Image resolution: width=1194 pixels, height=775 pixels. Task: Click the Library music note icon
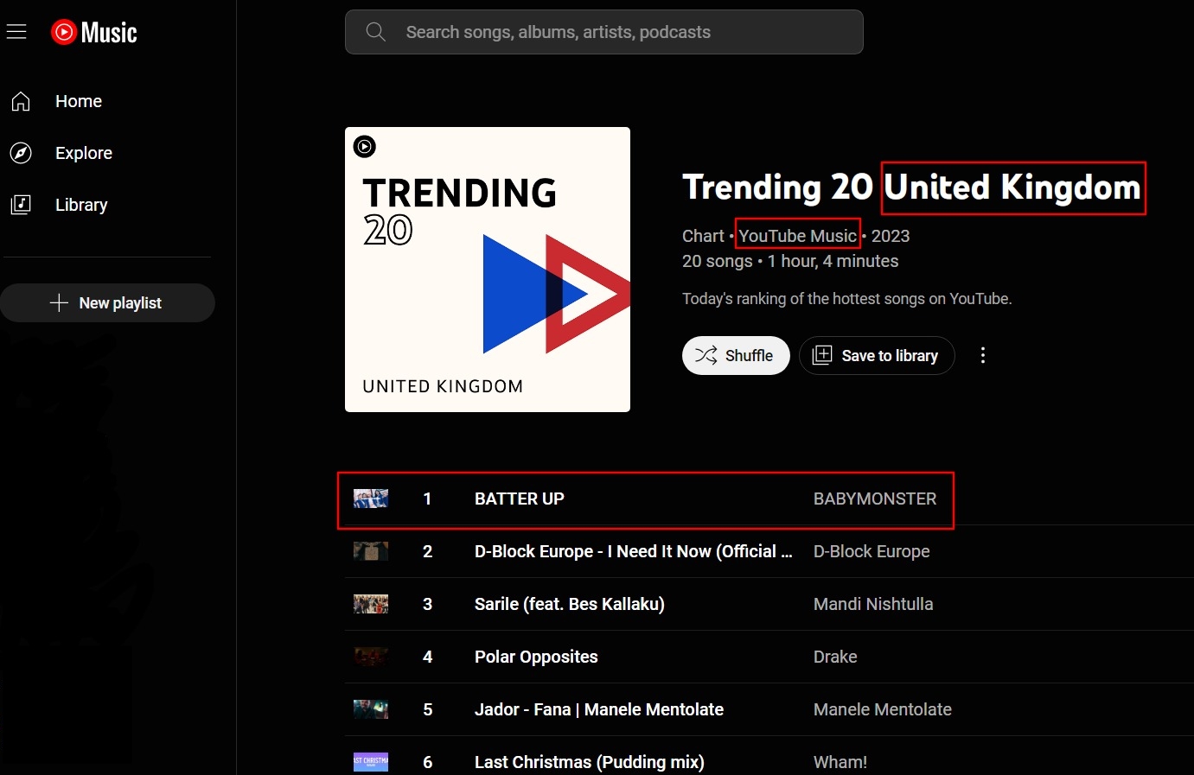[x=21, y=205]
